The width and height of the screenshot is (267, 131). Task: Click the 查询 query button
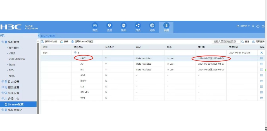tap(245, 42)
